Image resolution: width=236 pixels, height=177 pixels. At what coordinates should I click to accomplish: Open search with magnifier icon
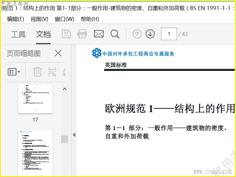coord(115,34)
